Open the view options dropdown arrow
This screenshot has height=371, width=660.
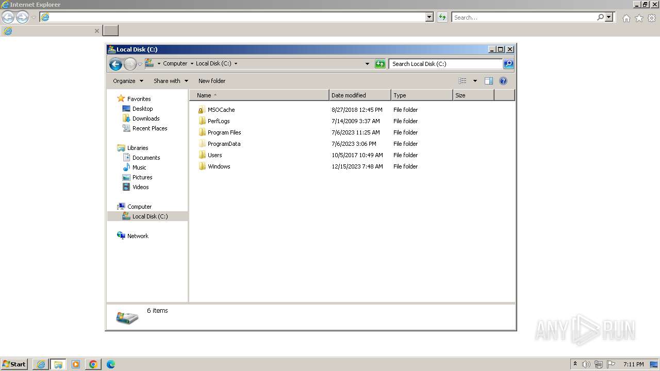[475, 81]
